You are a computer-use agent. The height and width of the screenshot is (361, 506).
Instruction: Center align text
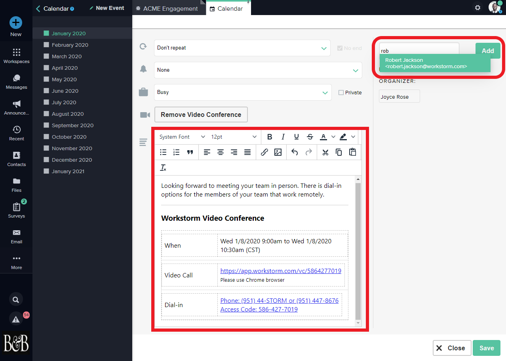(x=221, y=152)
